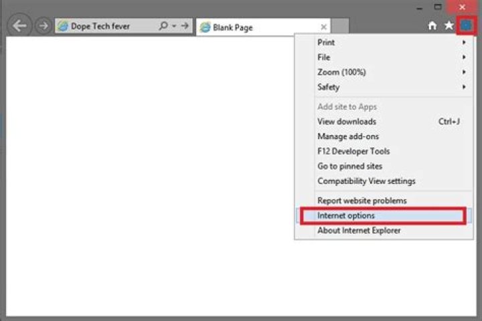Click the address bar showing Dope Tech fever

(x=124, y=26)
